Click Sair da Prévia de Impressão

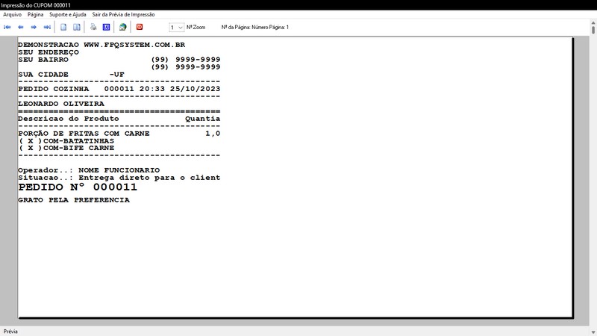(123, 14)
